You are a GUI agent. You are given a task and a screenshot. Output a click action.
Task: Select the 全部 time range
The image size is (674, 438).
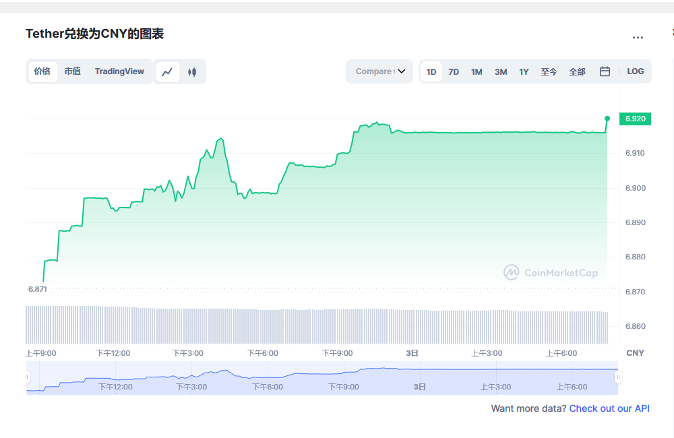click(x=577, y=72)
